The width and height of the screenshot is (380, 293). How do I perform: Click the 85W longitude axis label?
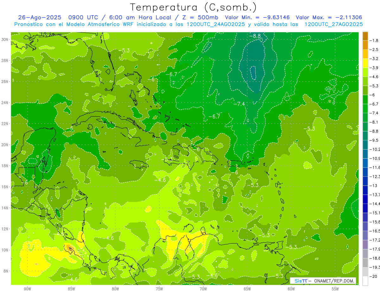click(x=71, y=289)
